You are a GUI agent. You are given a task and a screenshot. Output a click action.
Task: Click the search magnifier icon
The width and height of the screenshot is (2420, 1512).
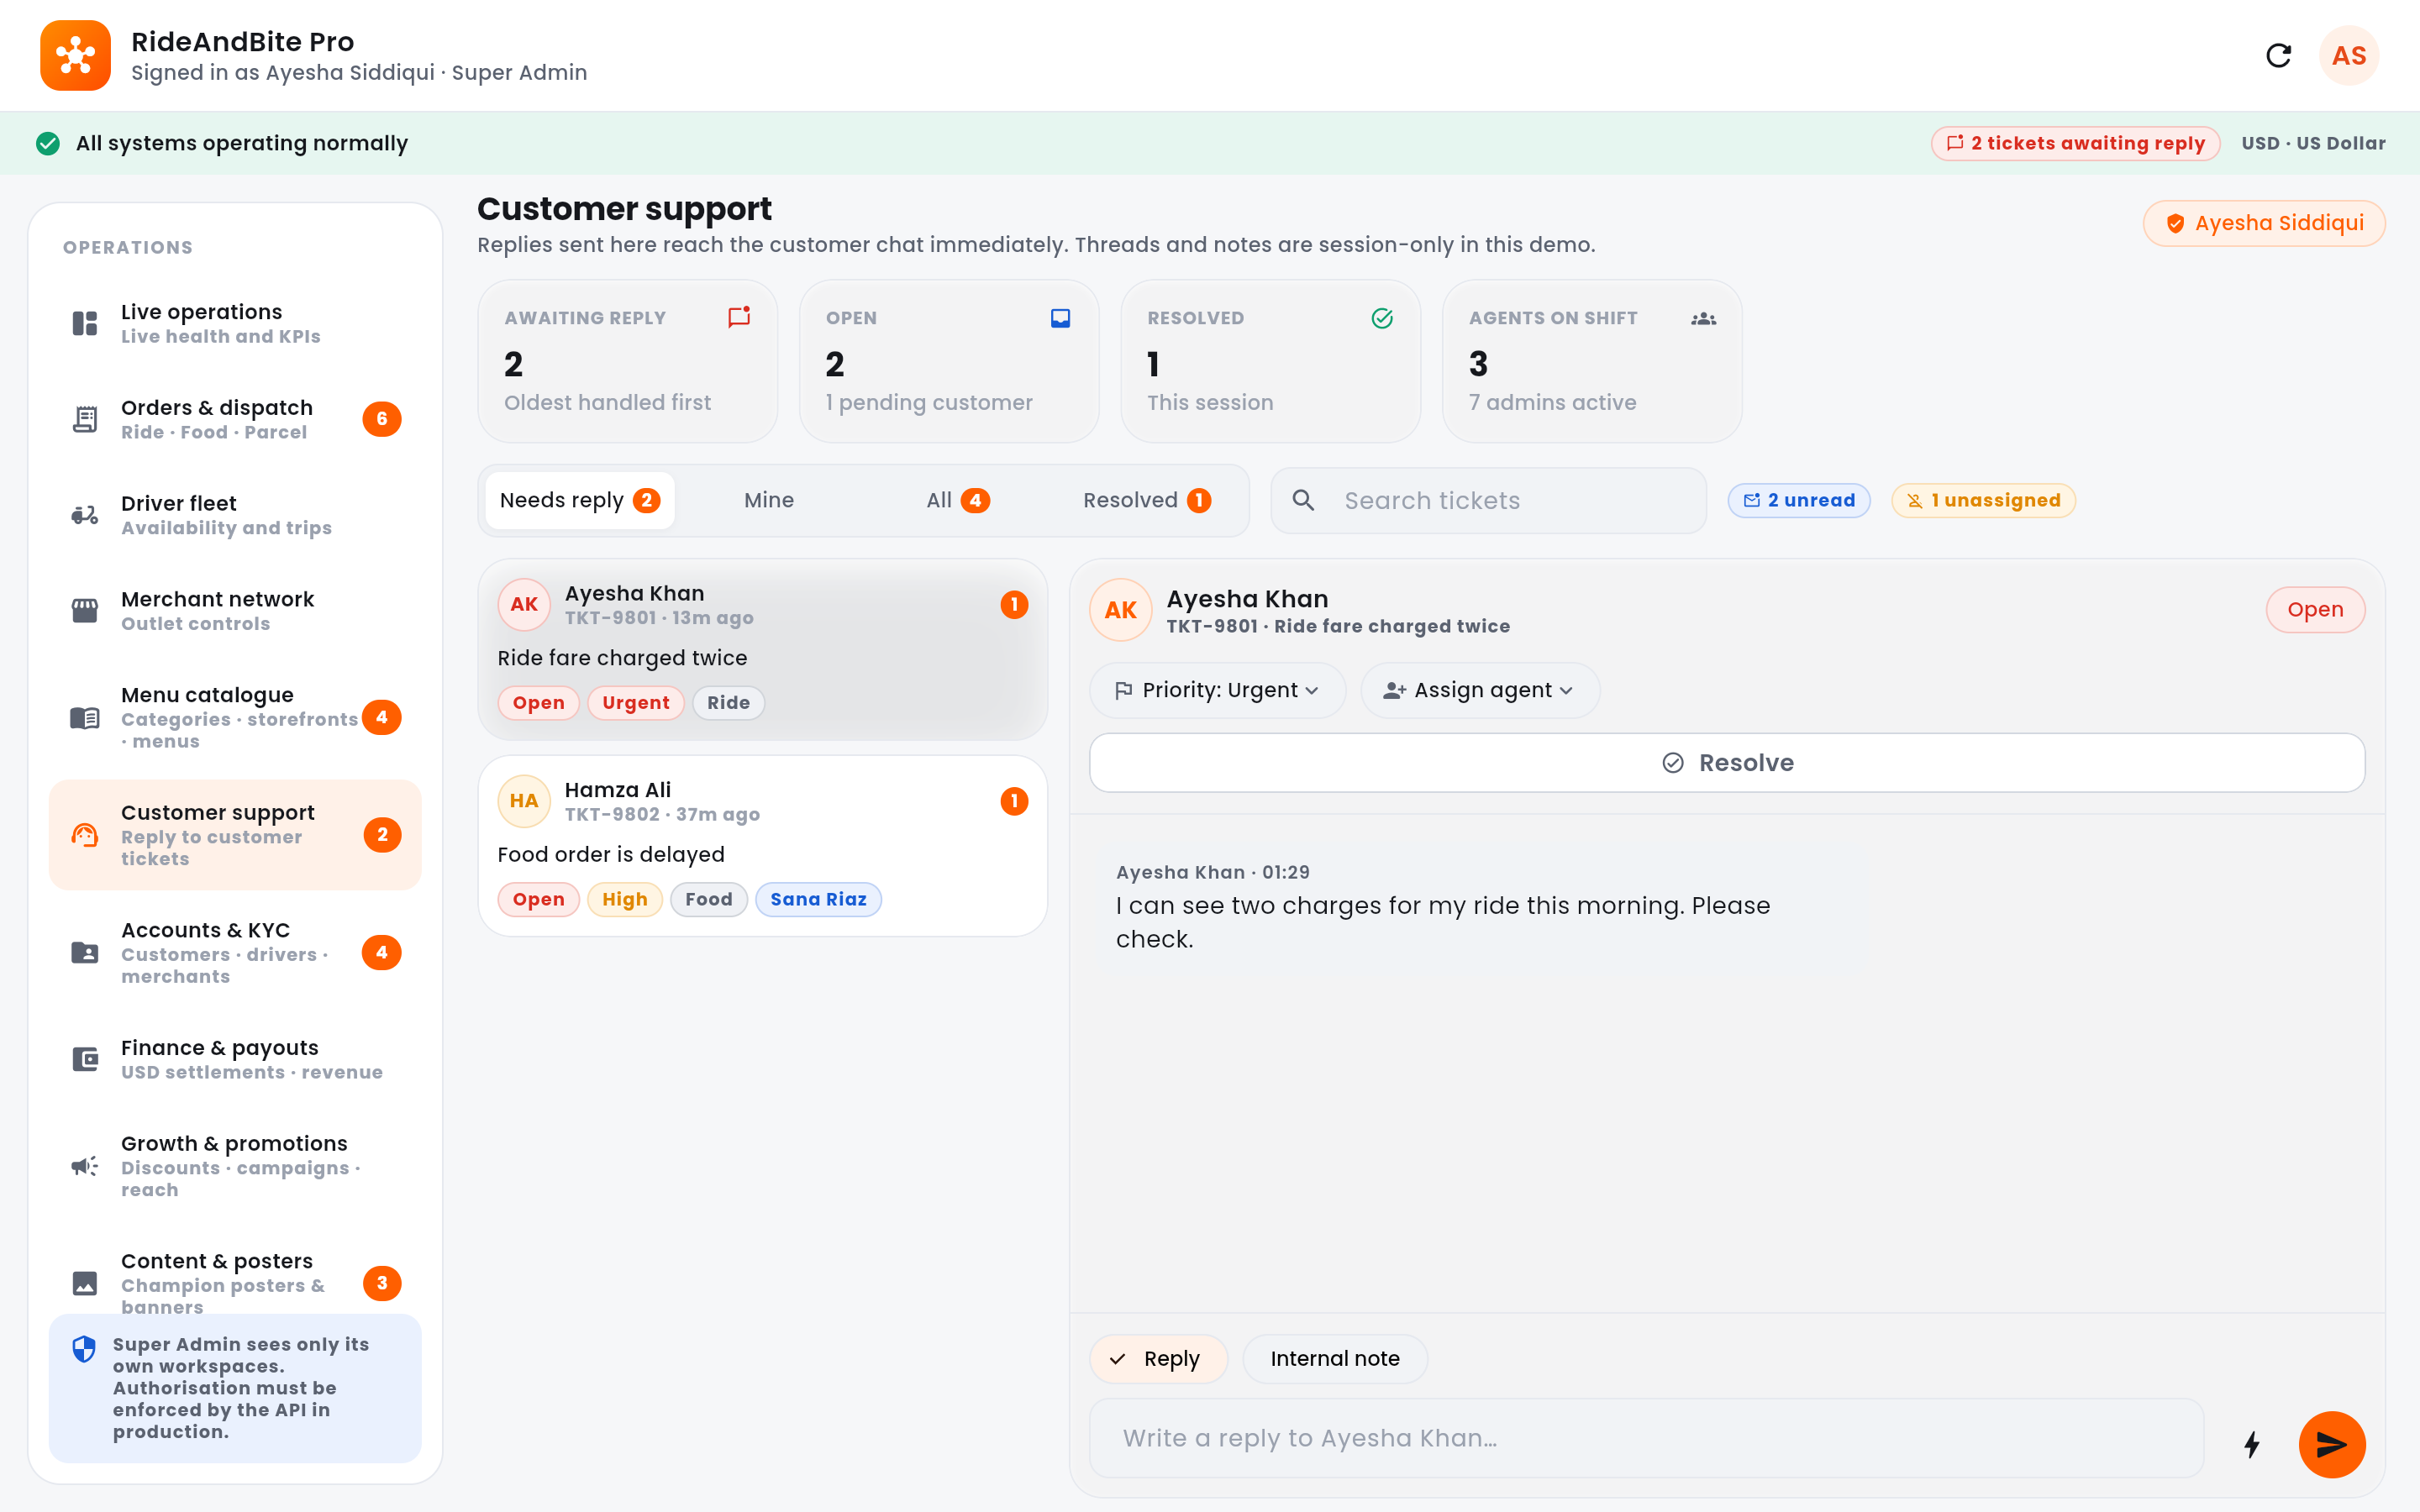(1303, 500)
